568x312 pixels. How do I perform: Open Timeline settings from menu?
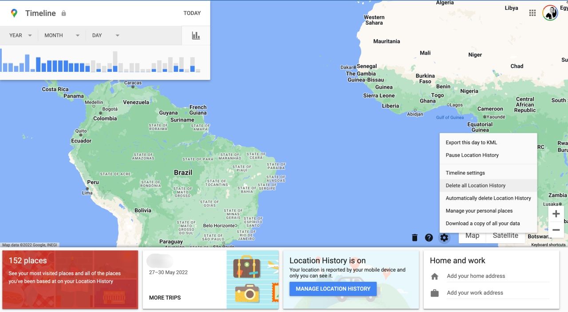click(x=488, y=173)
